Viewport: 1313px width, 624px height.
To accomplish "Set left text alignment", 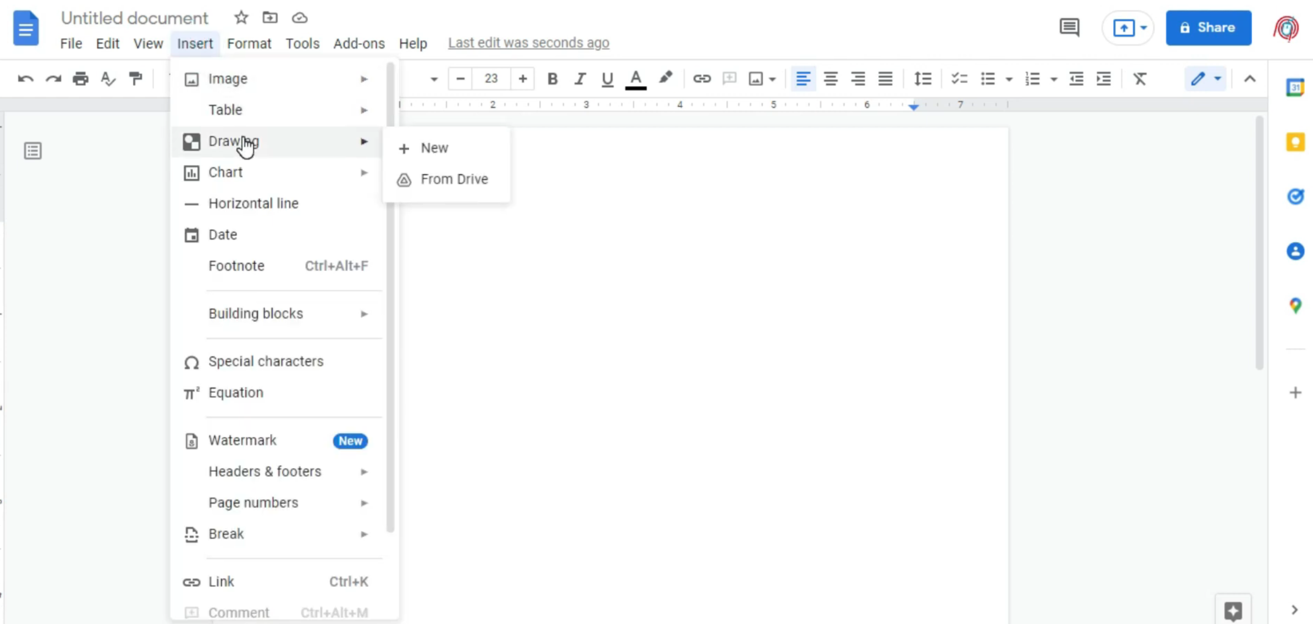I will (803, 79).
